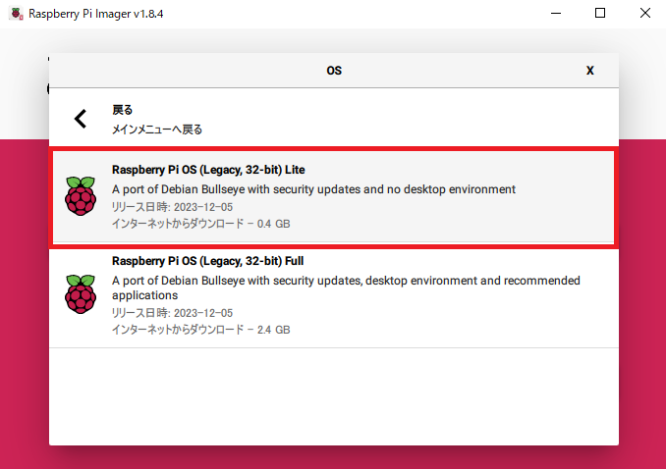The image size is (666, 469).
Task: Click the Full description mentioning recommended applications
Action: click(346, 287)
